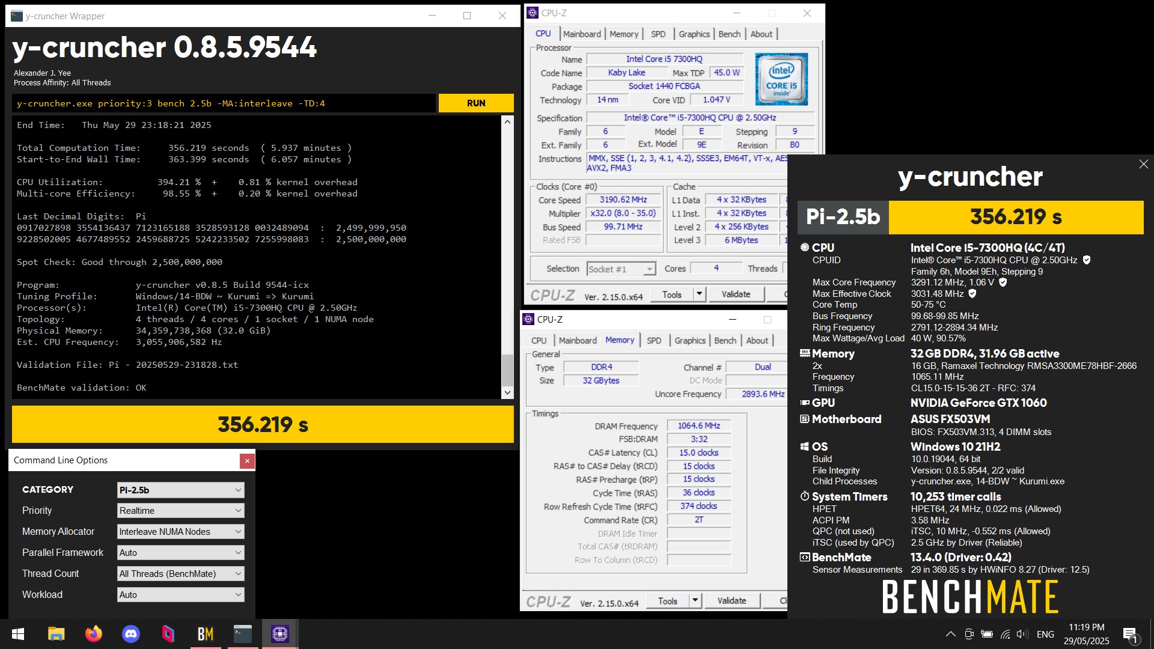Open notification center icon

(1130, 635)
